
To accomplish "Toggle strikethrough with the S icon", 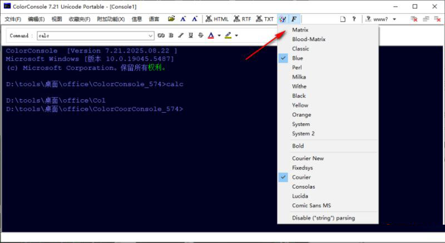I will tap(201, 36).
